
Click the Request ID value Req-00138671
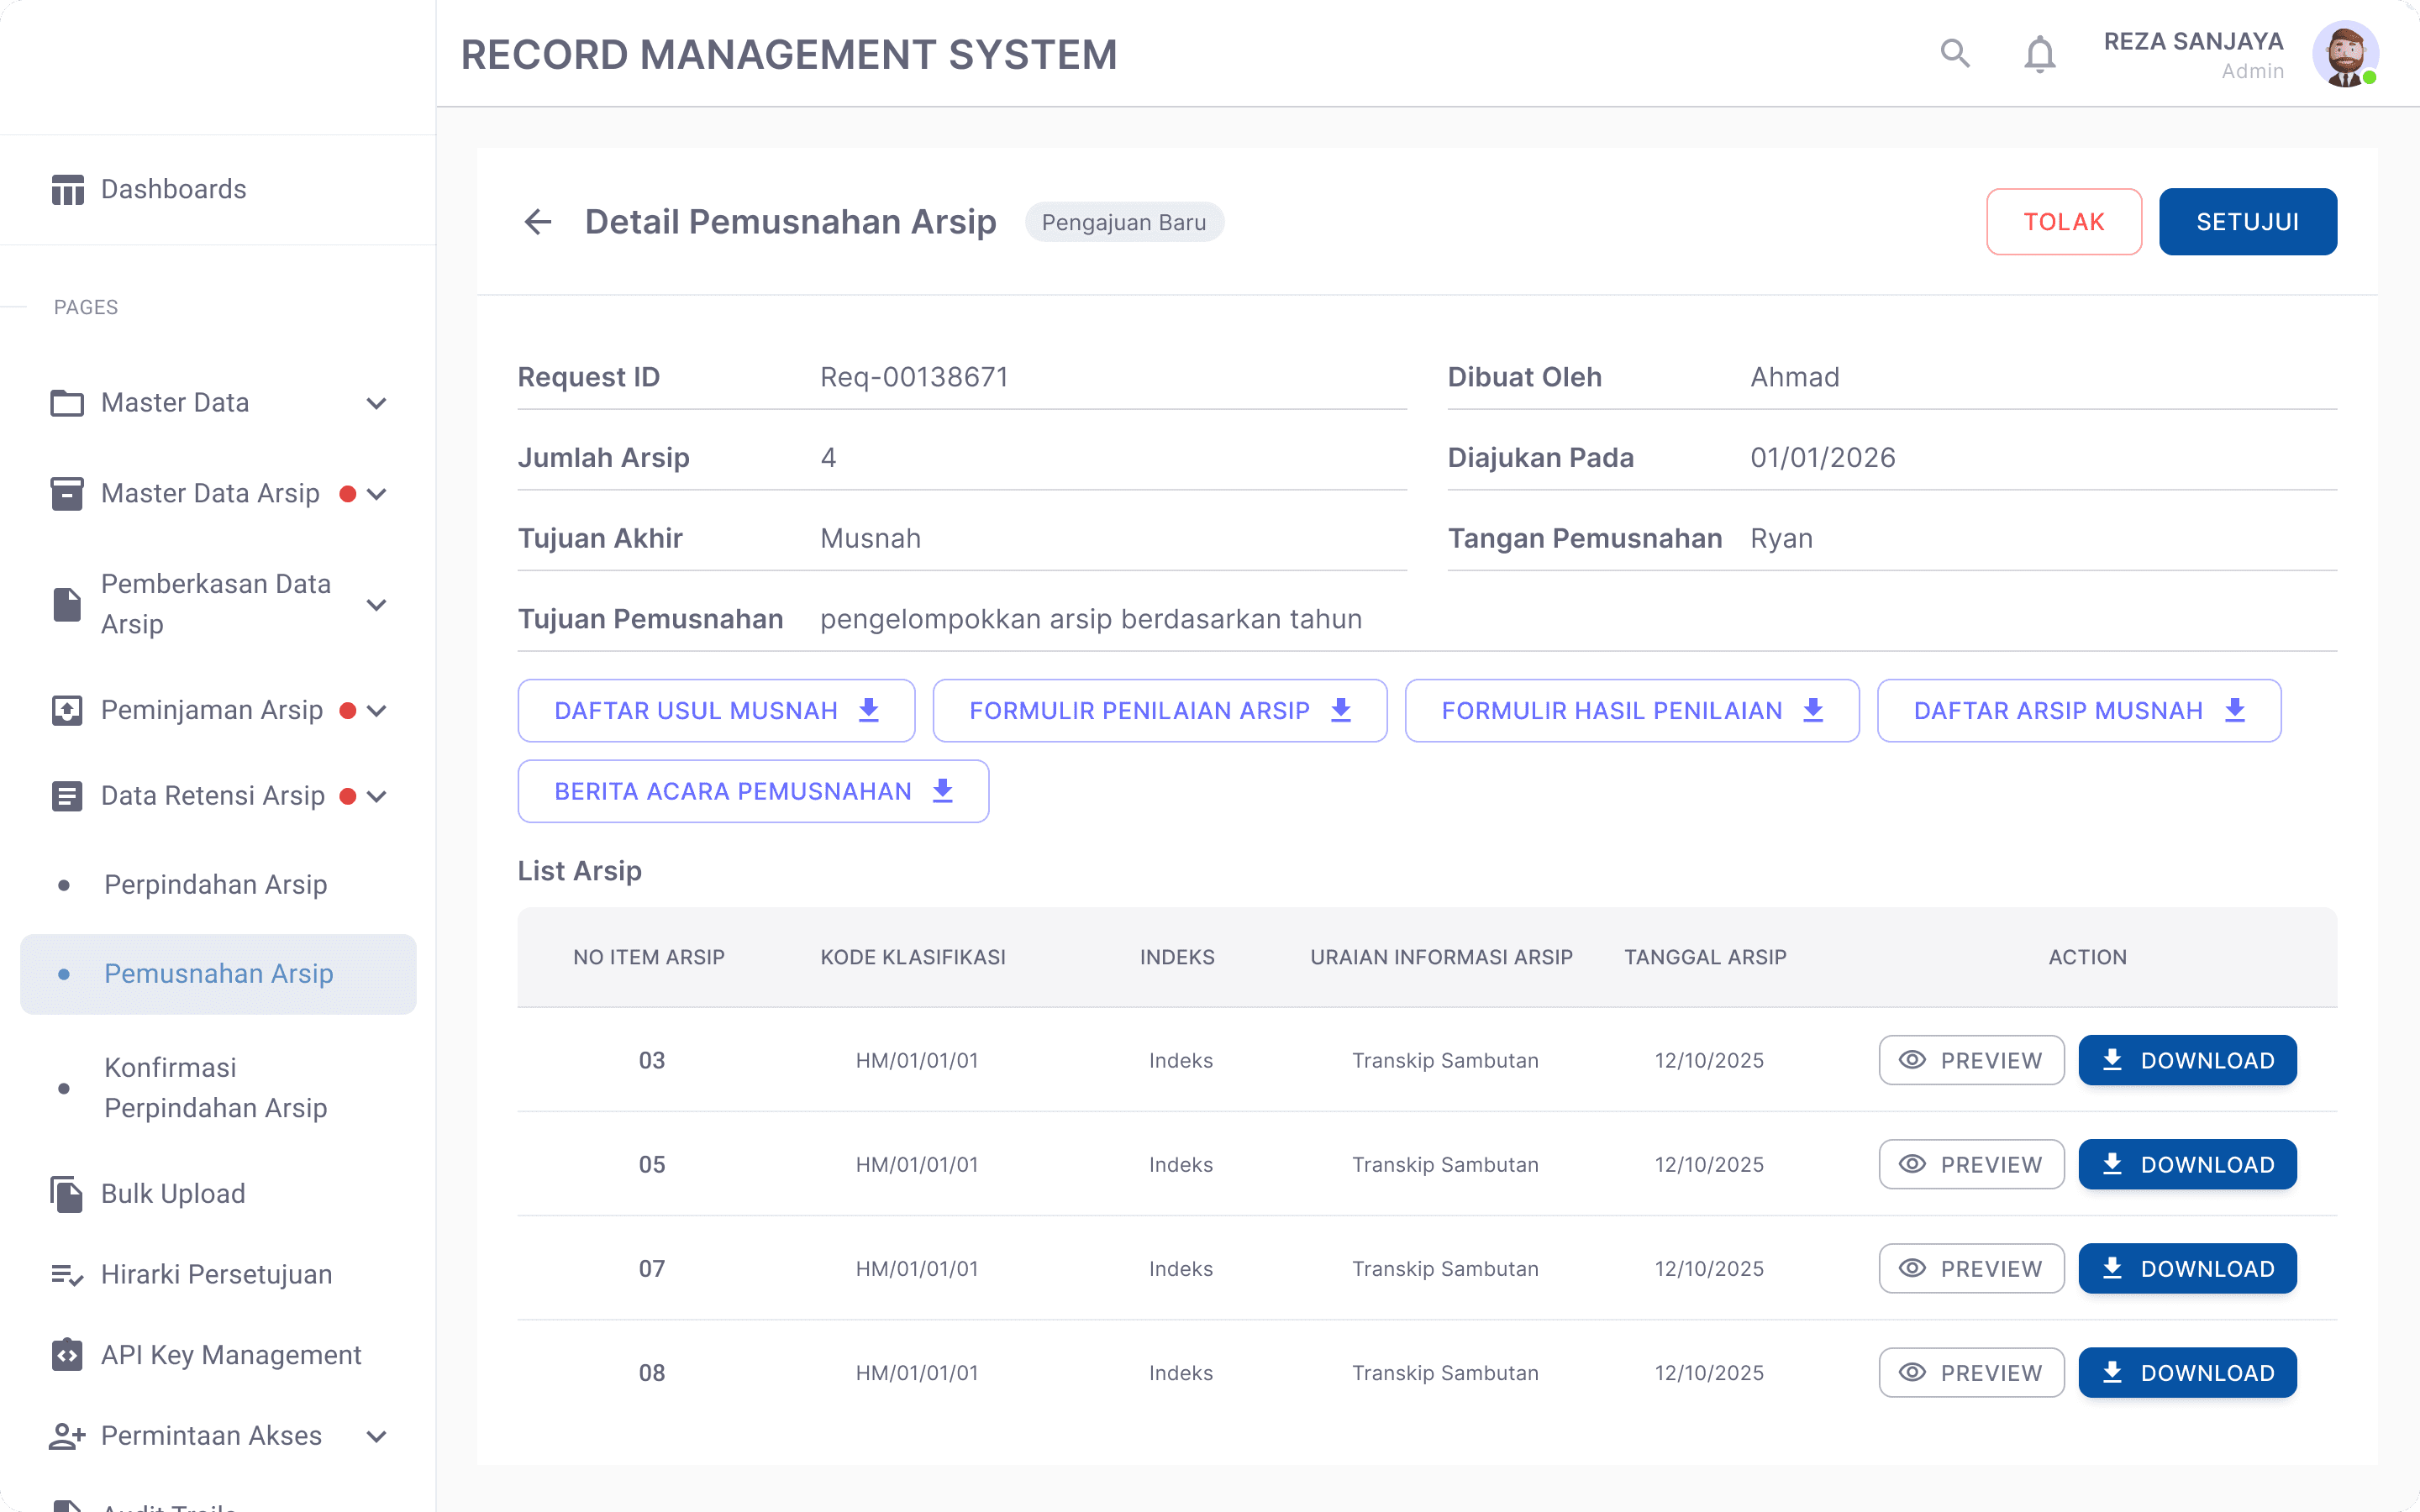tap(914, 377)
